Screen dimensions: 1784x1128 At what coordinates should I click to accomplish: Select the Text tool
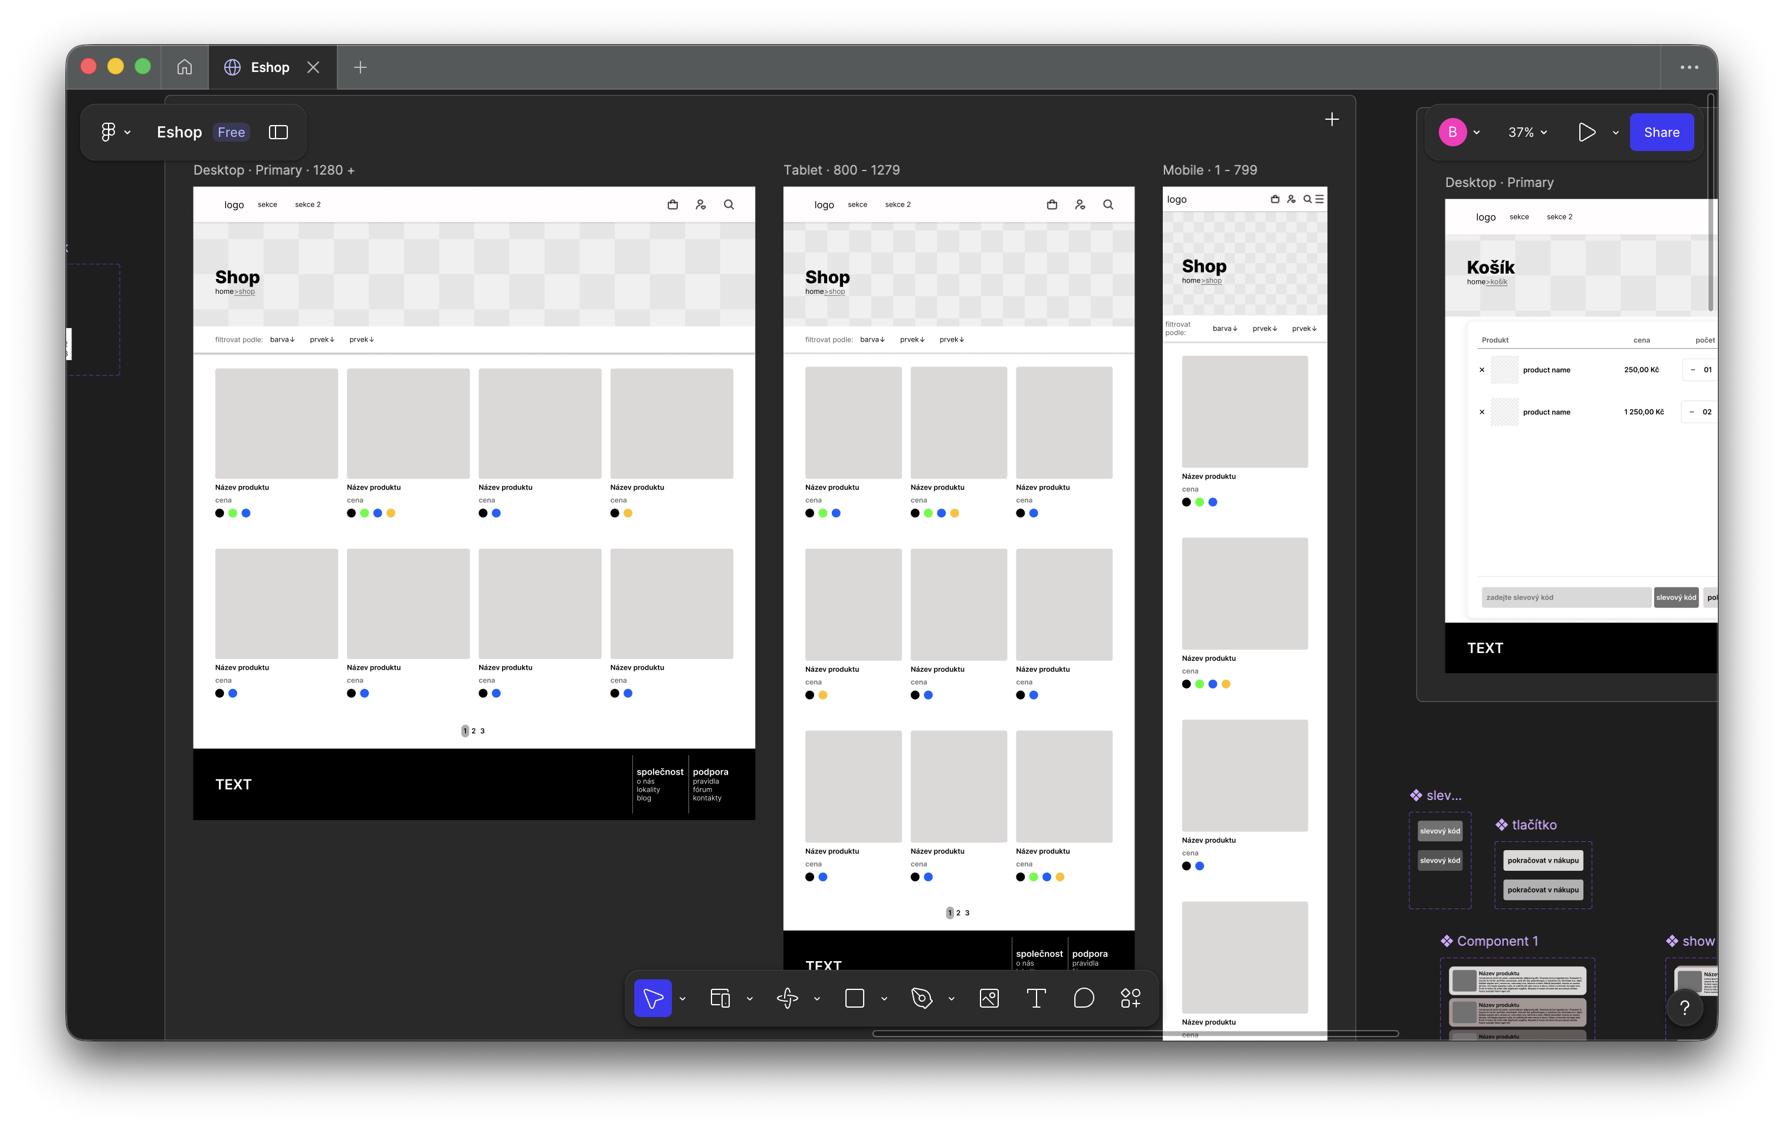1036,998
